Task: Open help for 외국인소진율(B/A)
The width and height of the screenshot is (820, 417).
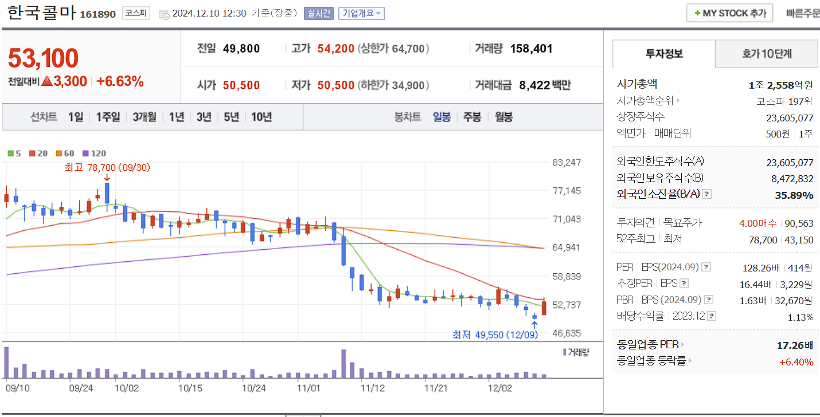Action: click(706, 194)
